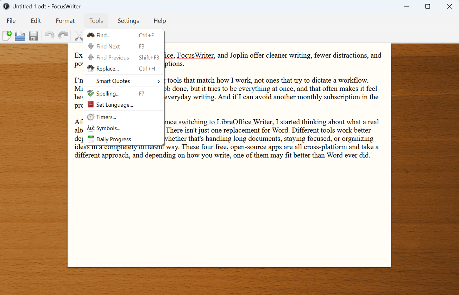Click the binoculars icon beside Find

(x=91, y=35)
